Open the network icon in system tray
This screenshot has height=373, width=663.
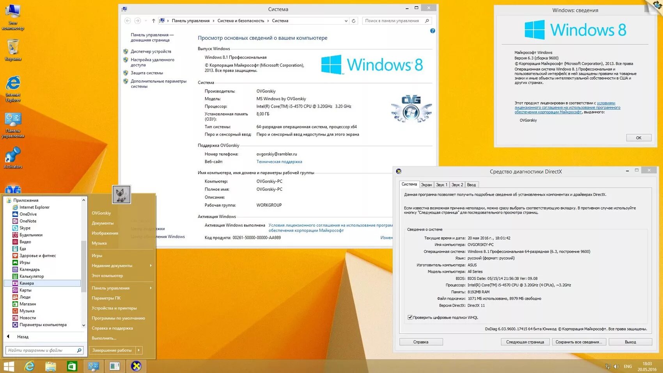[608, 366]
